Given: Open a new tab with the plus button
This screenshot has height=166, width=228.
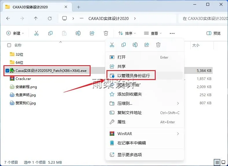Looking at the screenshot, I should pyautogui.click(x=79, y=7).
